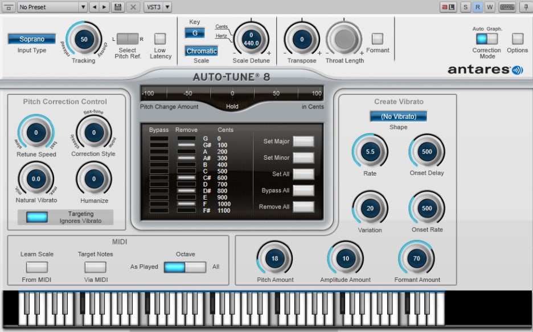Open the virtual keyboard via keyboard icon
This screenshot has height=332, width=533.
click(507, 7)
